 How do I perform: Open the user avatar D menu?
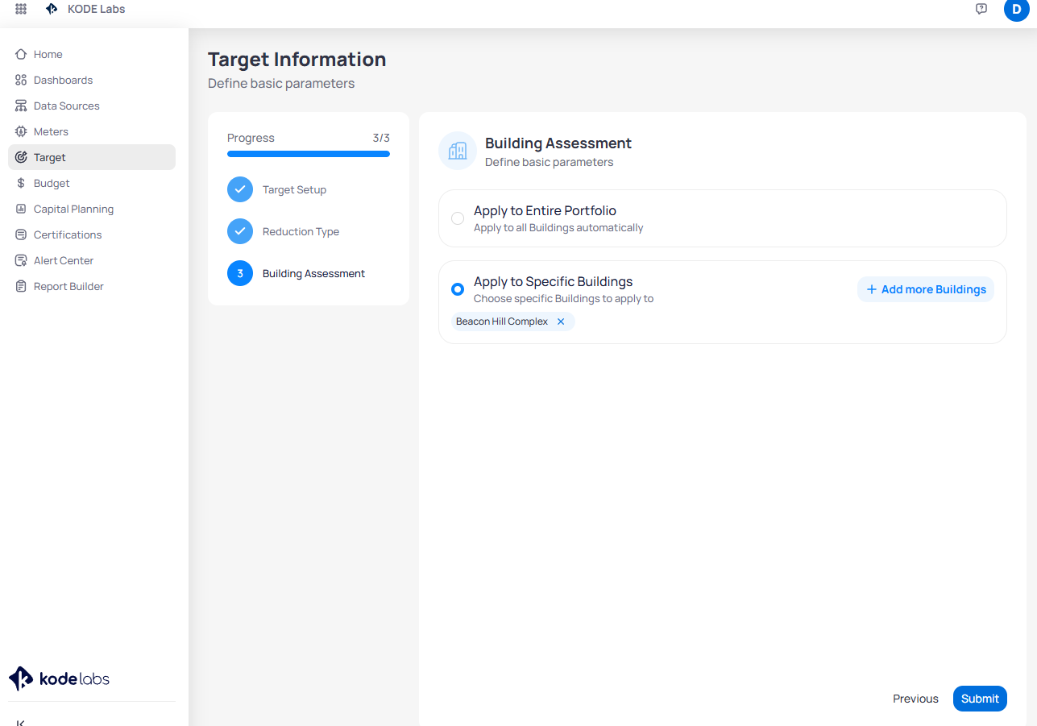pos(1016,9)
